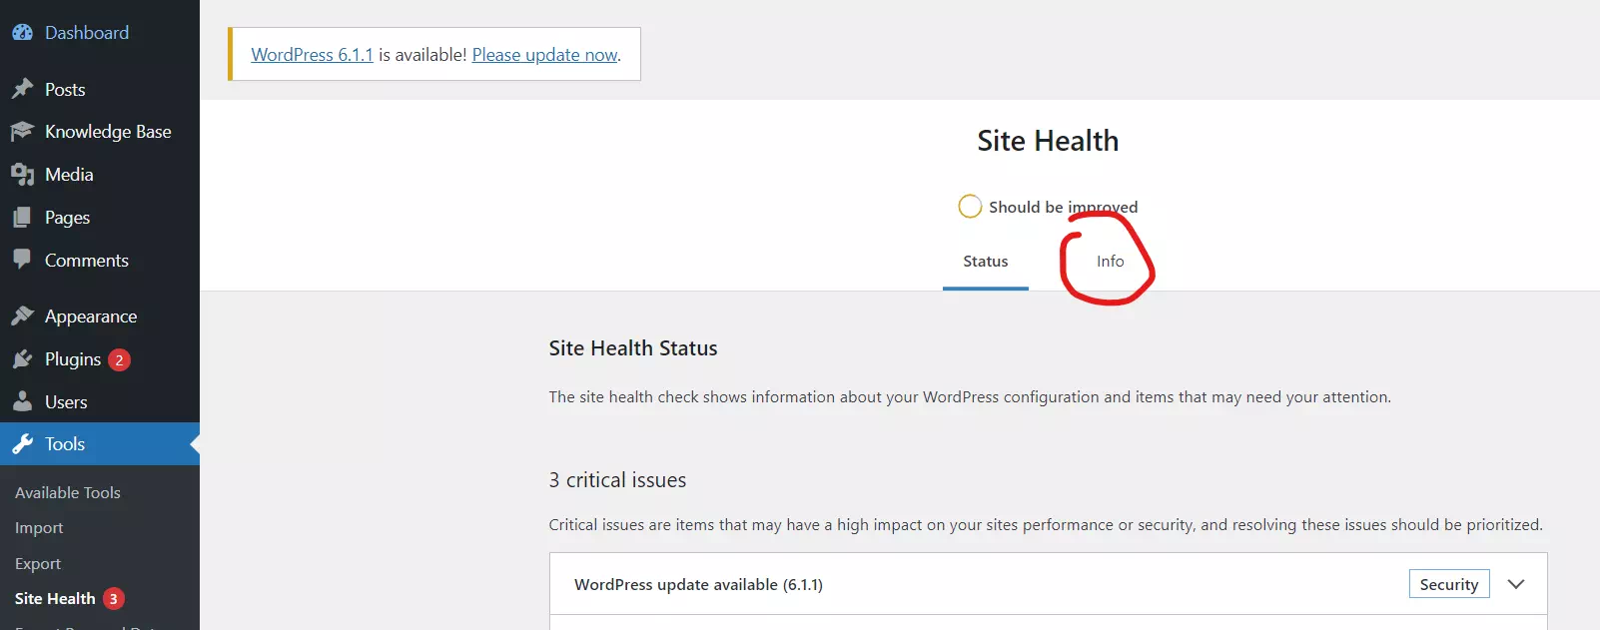Expand the WordPress update available chevron

1516,584
